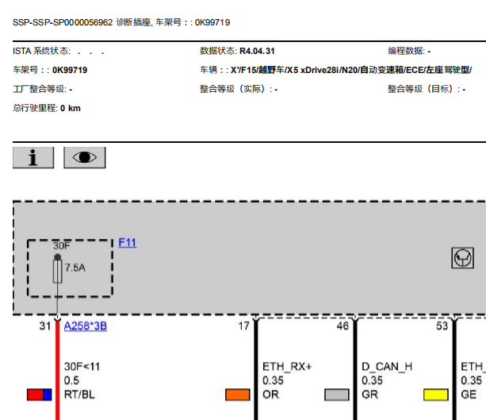Image resolution: width=486 pixels, height=420 pixels.
Task: Select the 编程数据 label
Action: point(407,52)
